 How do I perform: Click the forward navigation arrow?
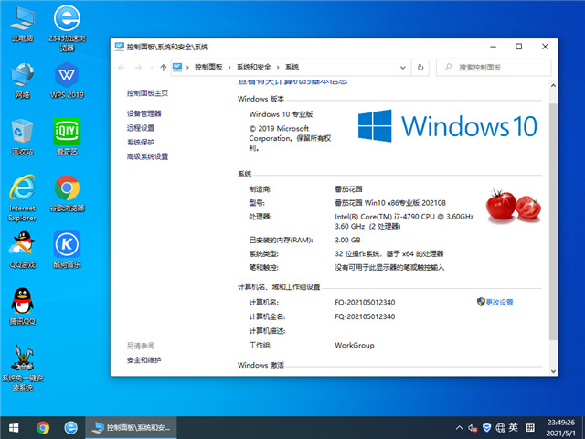pyautogui.click(x=138, y=68)
